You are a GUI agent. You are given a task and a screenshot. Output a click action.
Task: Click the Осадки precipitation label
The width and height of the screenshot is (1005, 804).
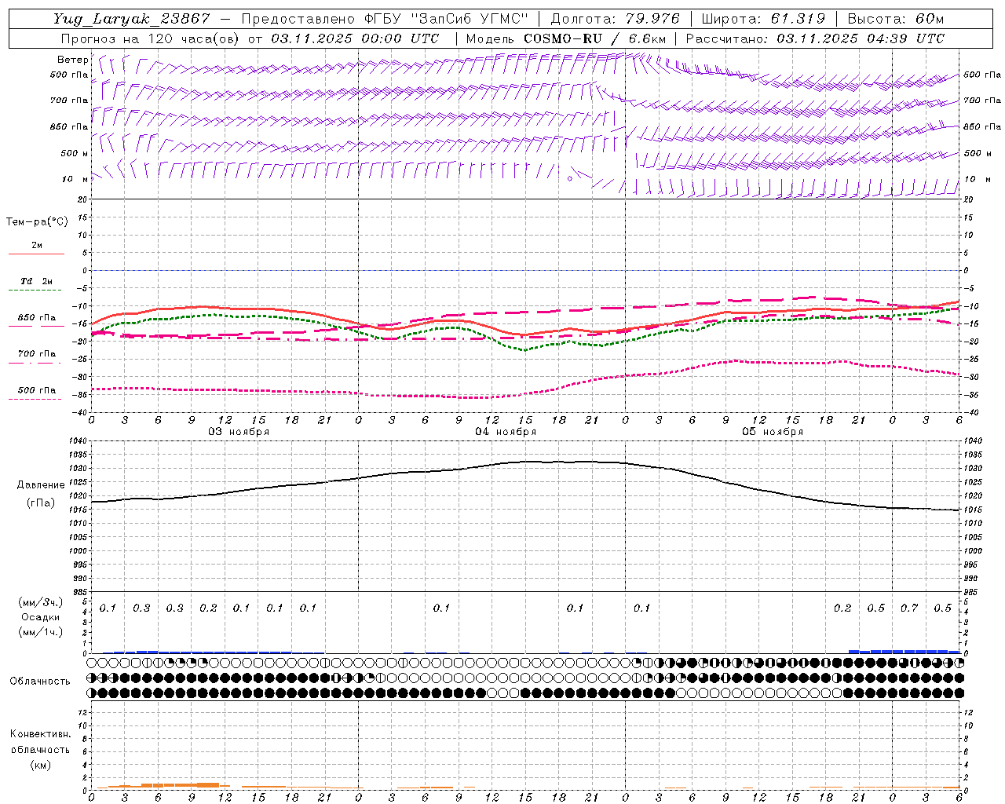[40, 618]
